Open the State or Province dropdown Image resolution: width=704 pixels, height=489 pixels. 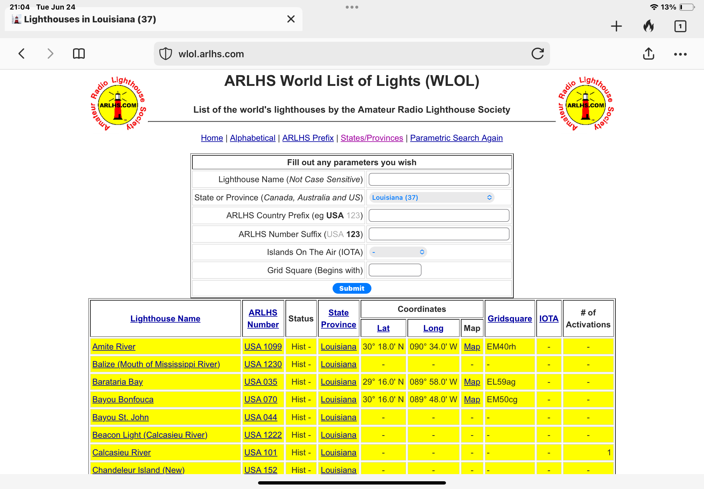[x=432, y=198]
